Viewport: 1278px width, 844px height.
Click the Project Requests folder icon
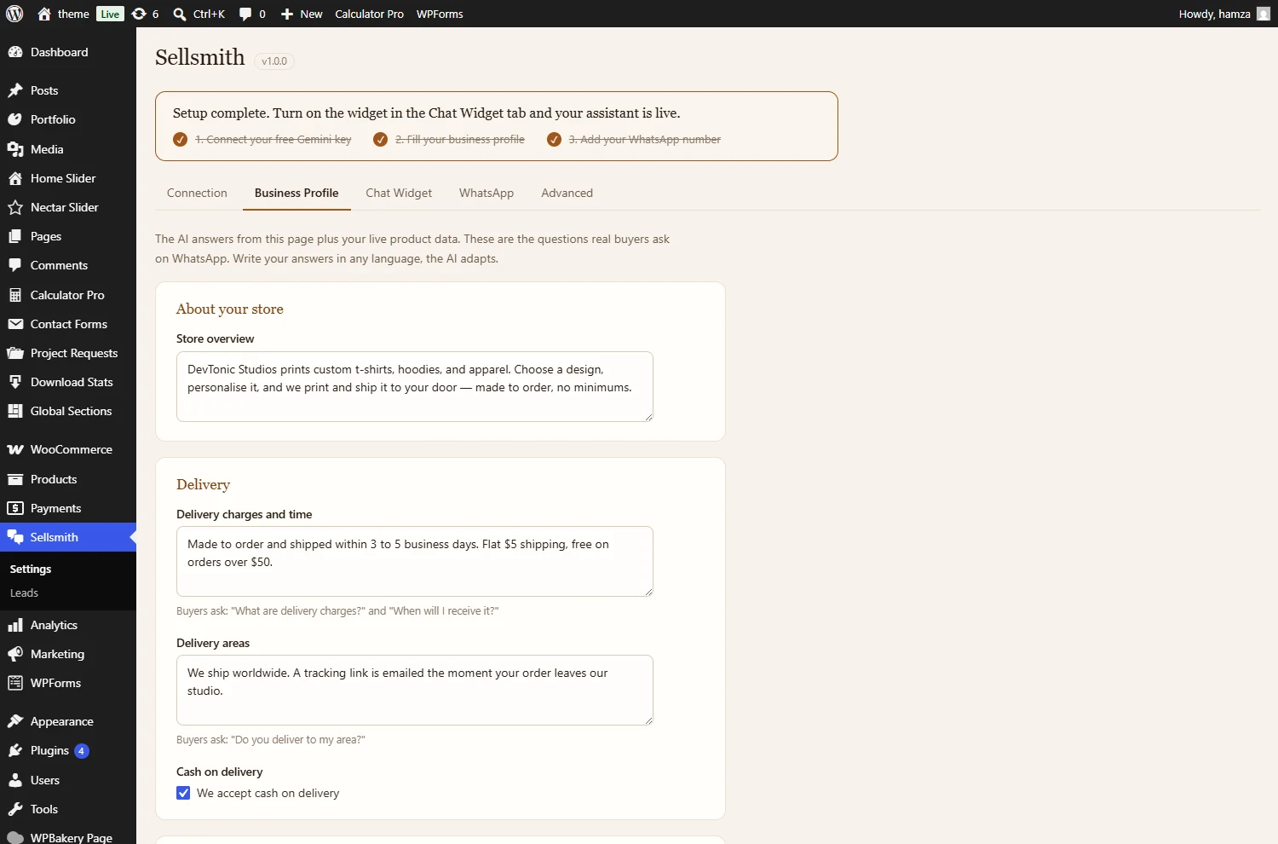15,353
